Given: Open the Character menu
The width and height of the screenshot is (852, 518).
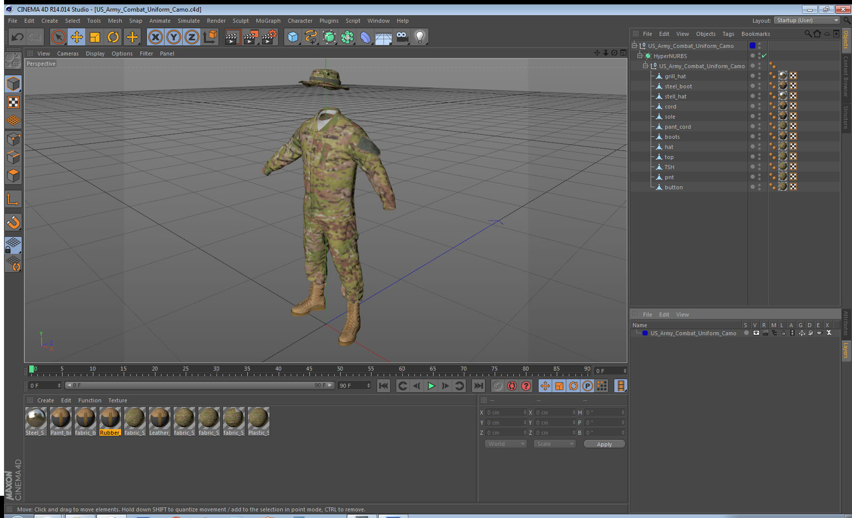Looking at the screenshot, I should click(x=300, y=21).
